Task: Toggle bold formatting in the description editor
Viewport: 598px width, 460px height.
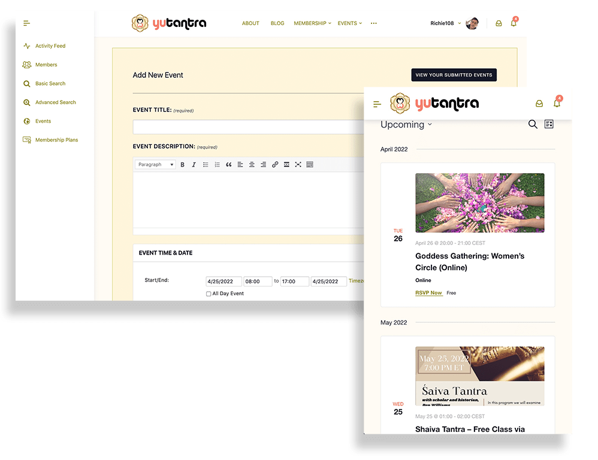Action: point(183,165)
